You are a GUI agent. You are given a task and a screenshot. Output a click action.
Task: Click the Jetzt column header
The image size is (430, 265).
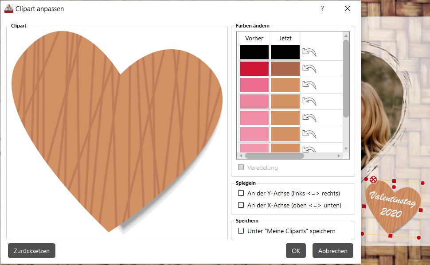click(x=285, y=39)
